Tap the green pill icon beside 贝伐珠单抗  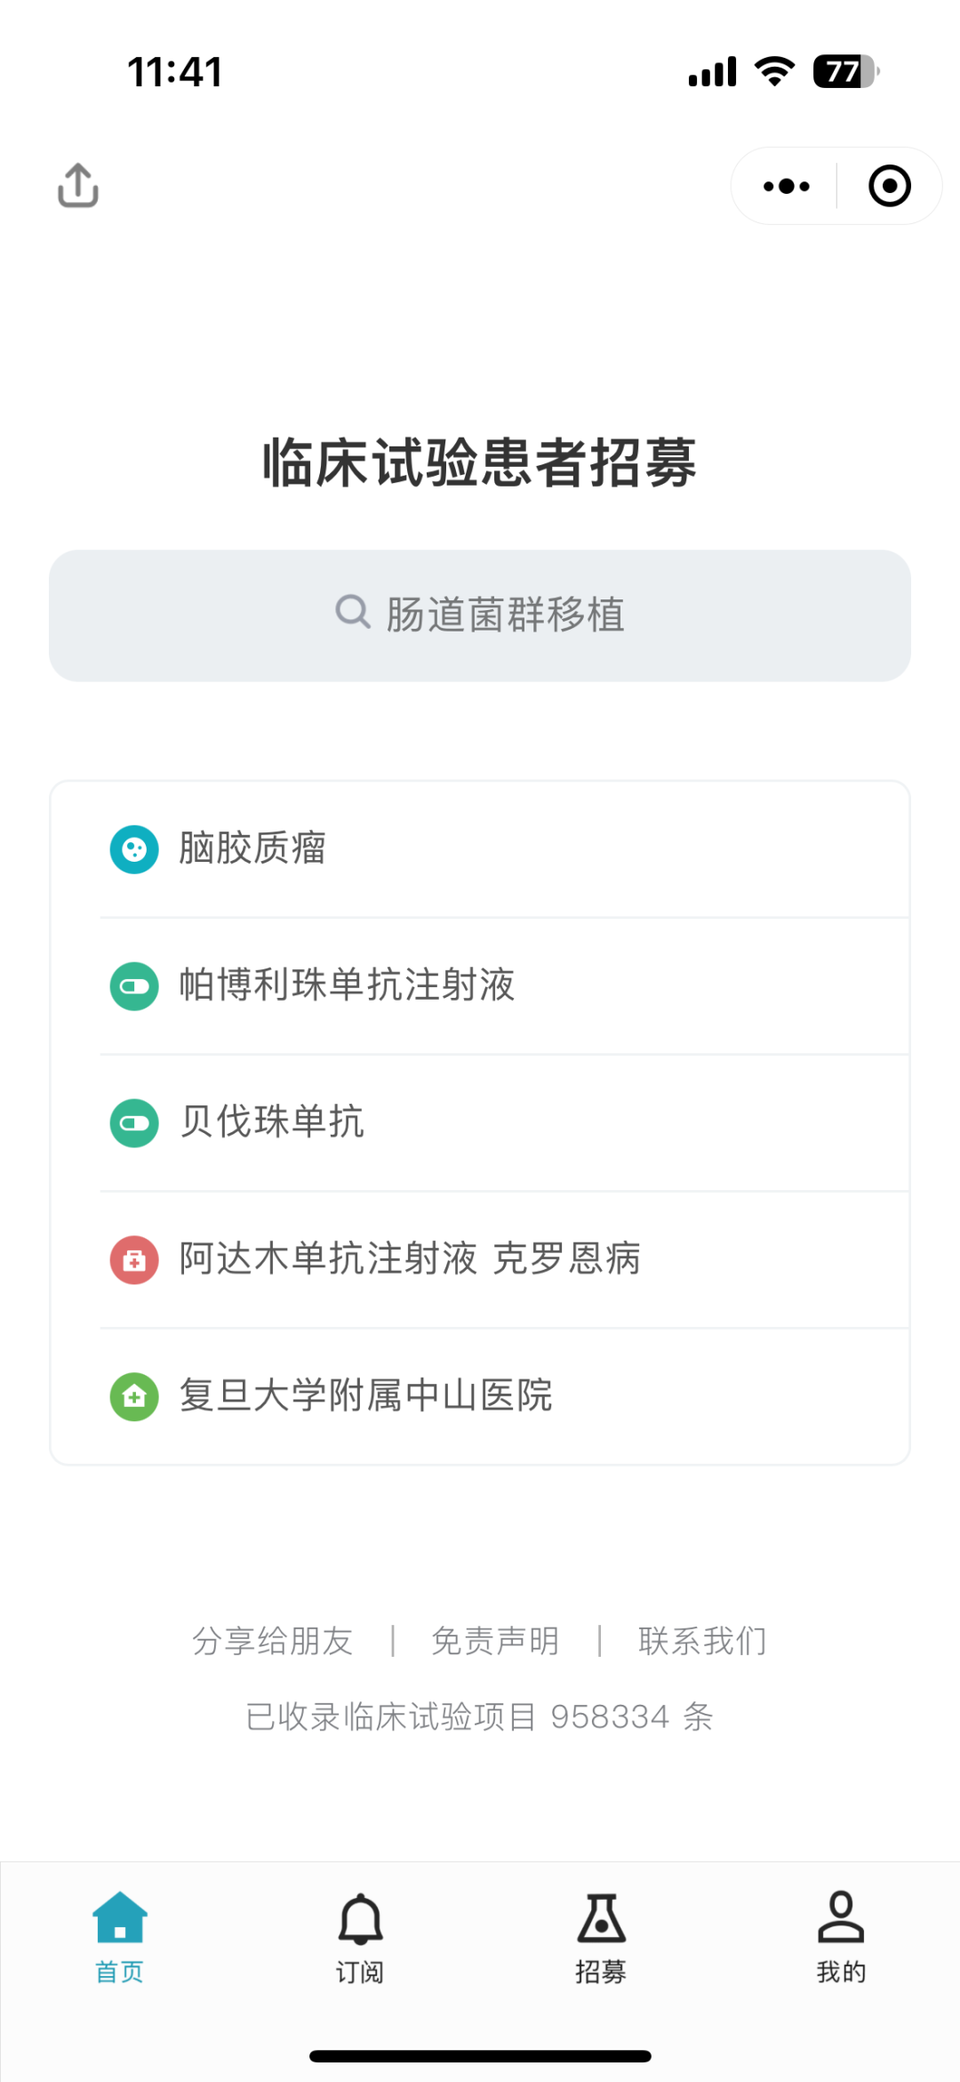134,1123
